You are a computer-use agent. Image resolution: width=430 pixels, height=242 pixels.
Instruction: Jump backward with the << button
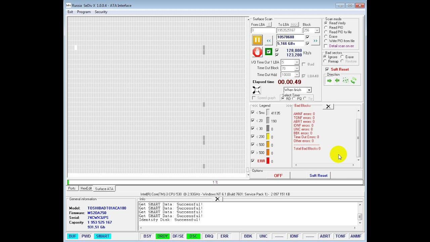click(269, 41)
